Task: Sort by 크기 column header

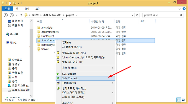Action: click(143, 22)
